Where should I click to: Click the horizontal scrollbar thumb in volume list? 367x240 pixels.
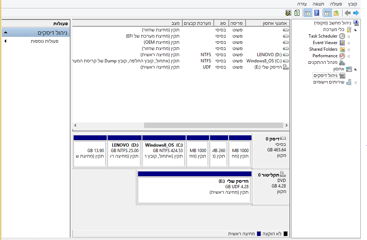pos(214,125)
